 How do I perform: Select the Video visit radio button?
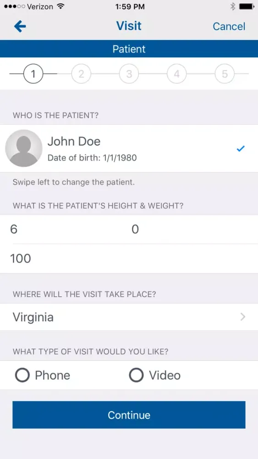point(136,375)
